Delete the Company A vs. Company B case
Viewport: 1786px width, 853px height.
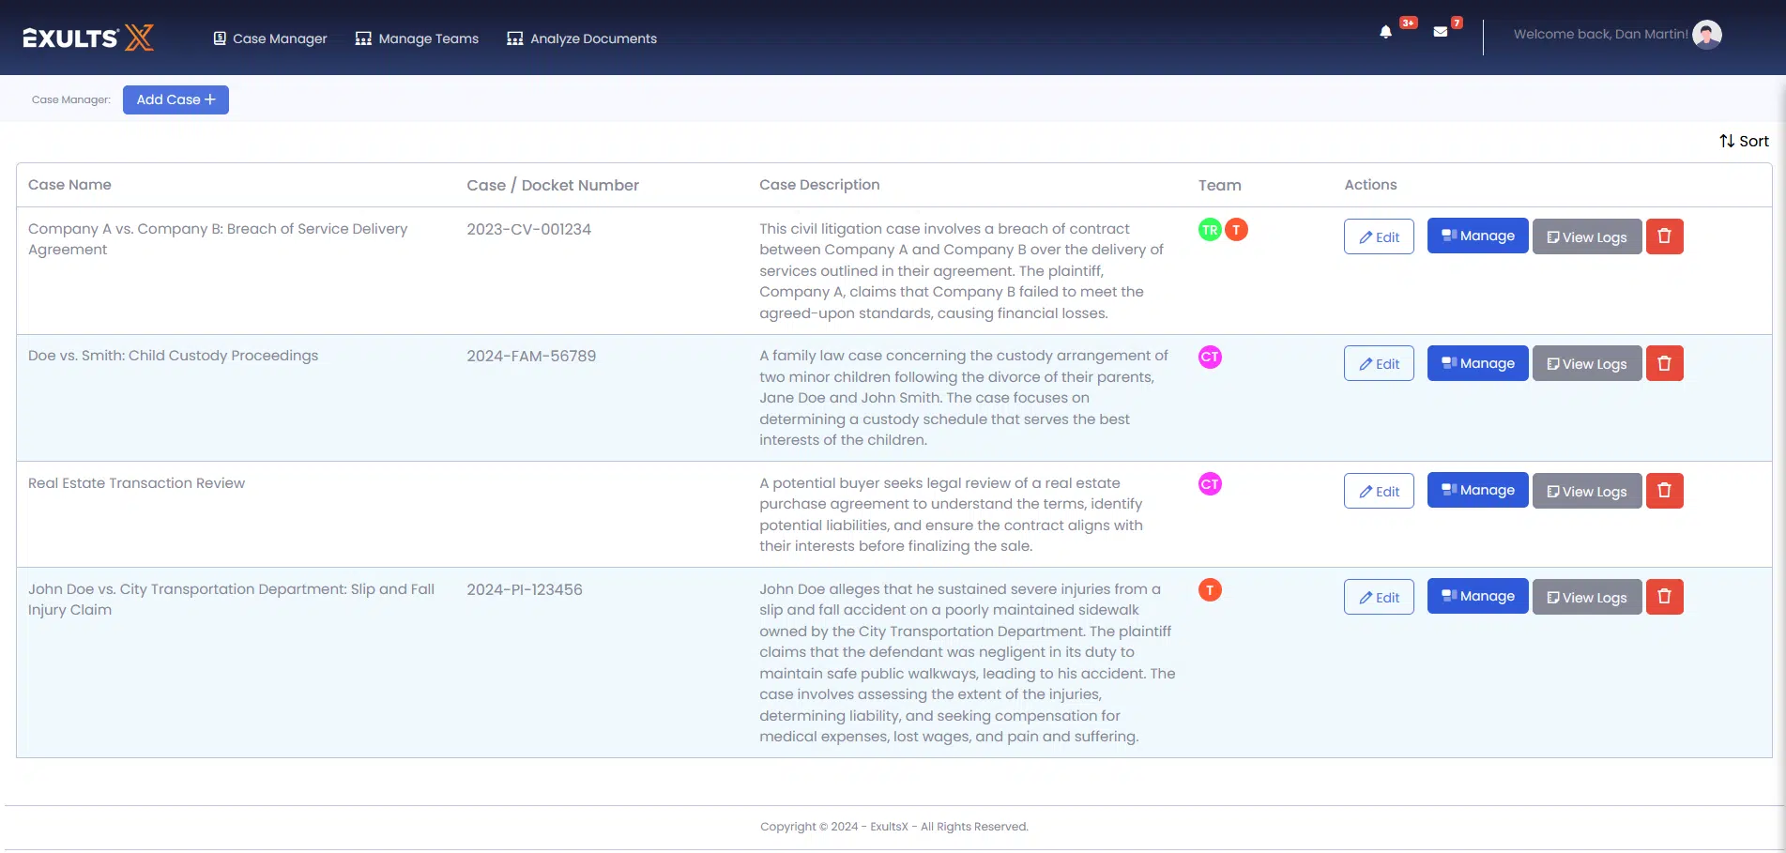[1664, 236]
